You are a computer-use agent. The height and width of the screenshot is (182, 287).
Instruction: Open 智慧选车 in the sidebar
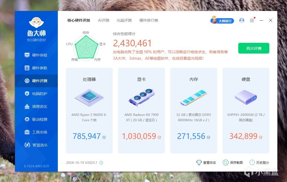coord(36,145)
